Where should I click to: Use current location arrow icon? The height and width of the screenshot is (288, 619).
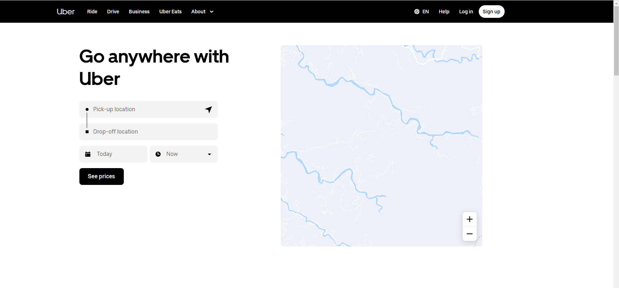point(208,109)
